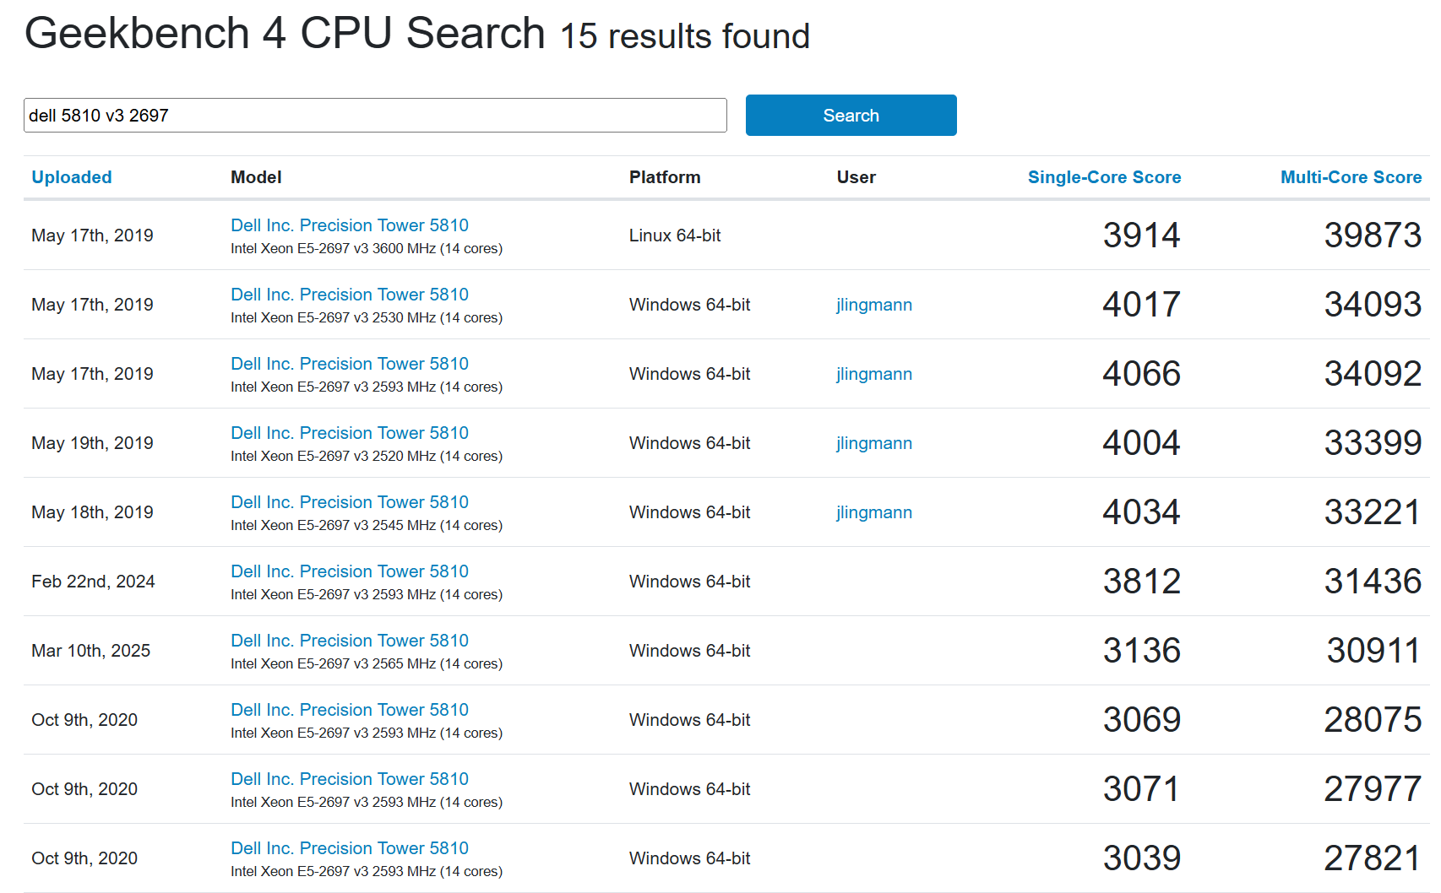Viewport: 1441px width, 893px height.
Task: Click single-core score 4034
Action: [x=1141, y=512]
